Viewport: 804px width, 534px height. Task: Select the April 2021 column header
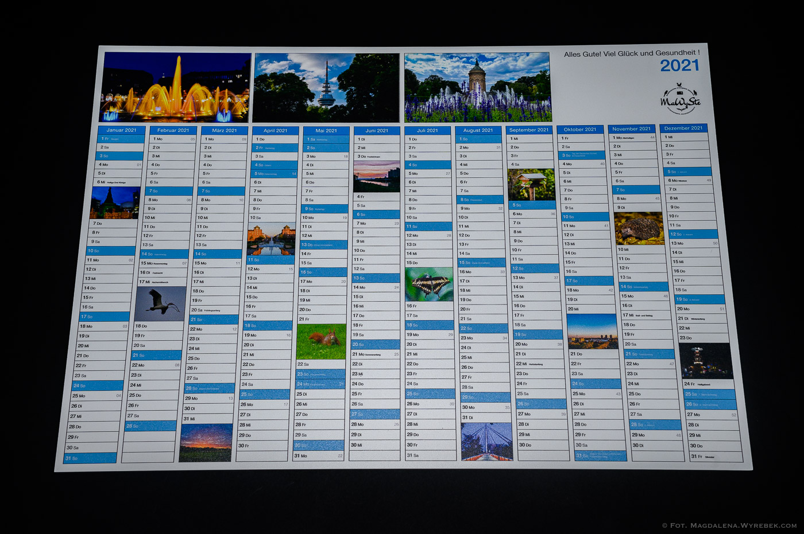(x=276, y=131)
